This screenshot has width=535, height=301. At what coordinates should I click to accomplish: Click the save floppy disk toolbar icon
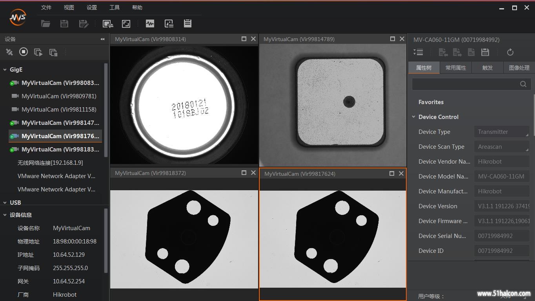click(64, 24)
